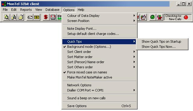The width and height of the screenshot is (193, 111).
Task: Expand Sort Client order submenu
Action: coord(99,52)
